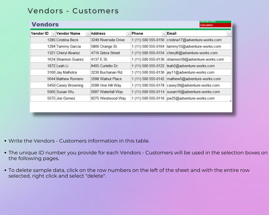Select vendor ID cell 1634
This screenshot has height=215, width=269.
(43, 60)
